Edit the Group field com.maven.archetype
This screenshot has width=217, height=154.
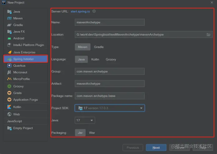[110, 72]
